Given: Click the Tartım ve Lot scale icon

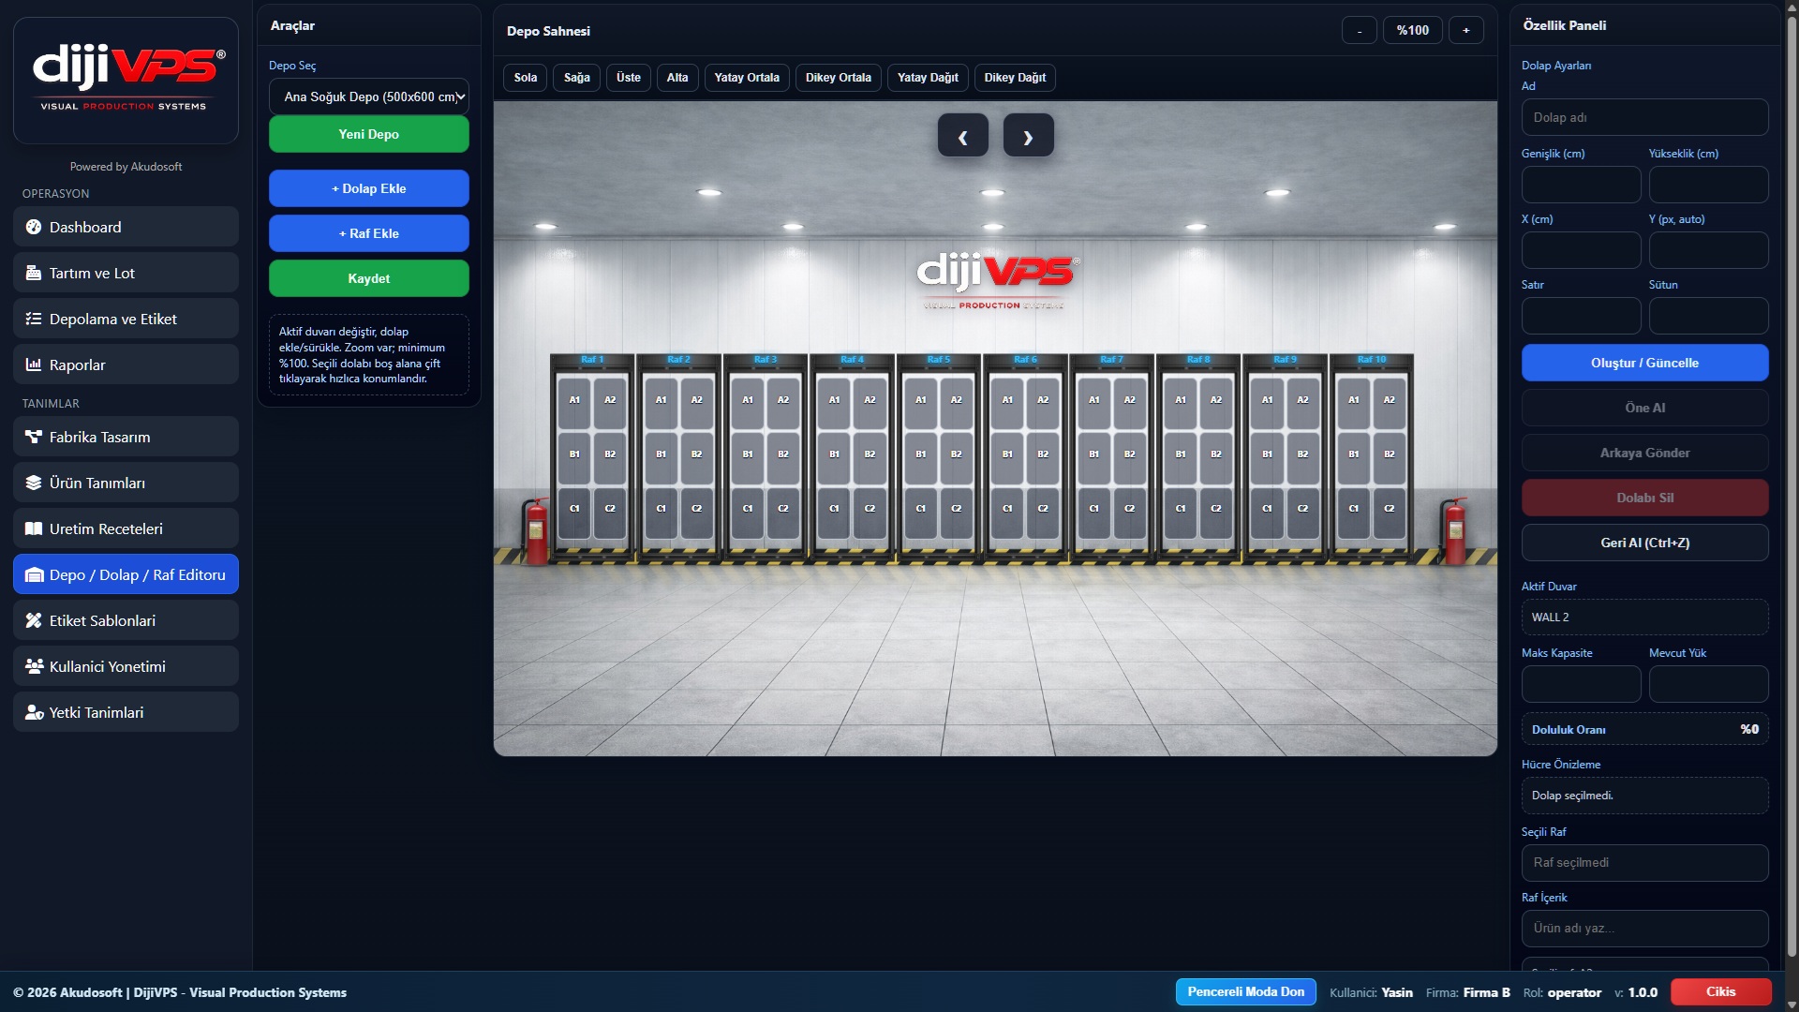Looking at the screenshot, I should click(34, 273).
